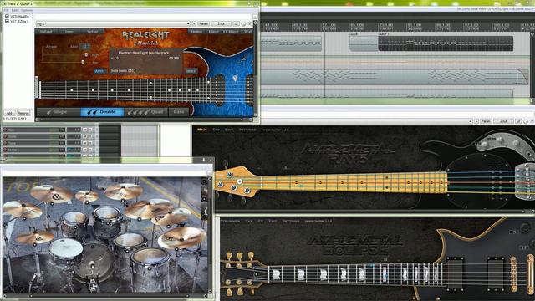Open the Main tab in Ample Metal Ray5
This screenshot has width=535, height=301.
tap(202, 130)
